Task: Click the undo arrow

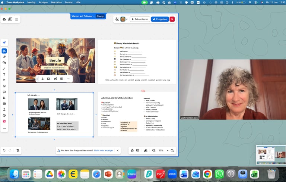Action: click(4, 150)
